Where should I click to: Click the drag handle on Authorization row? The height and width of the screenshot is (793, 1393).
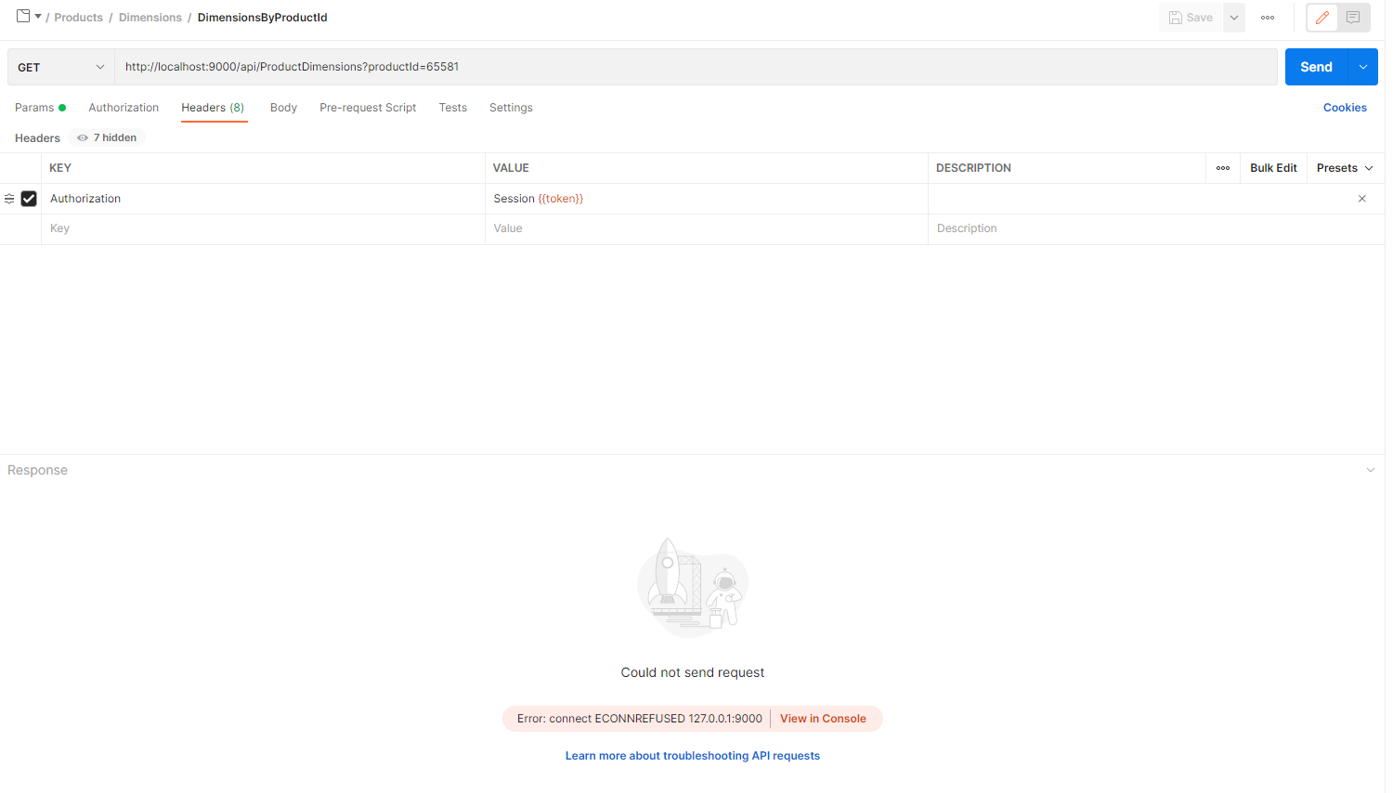point(9,199)
